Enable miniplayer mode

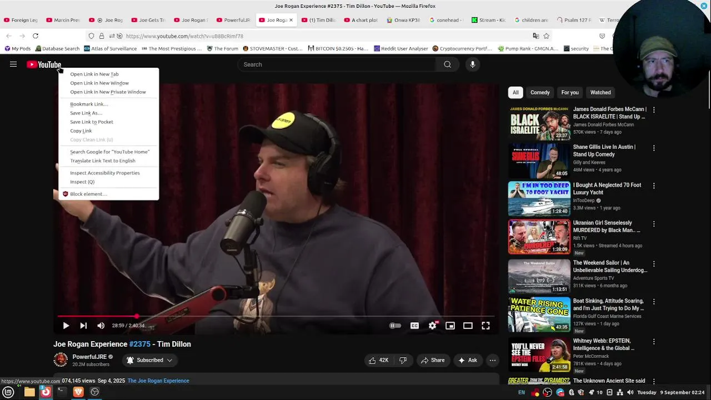(x=450, y=326)
